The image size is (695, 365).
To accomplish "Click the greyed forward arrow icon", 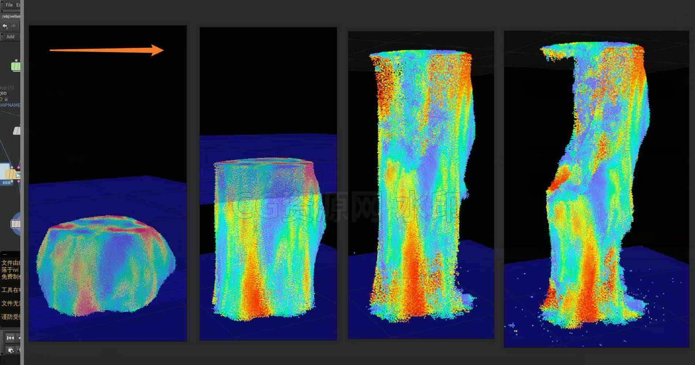I will [14, 26].
